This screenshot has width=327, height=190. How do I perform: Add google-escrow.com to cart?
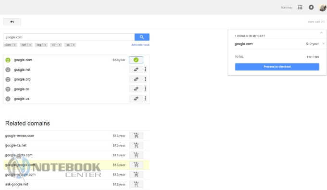tap(136, 174)
